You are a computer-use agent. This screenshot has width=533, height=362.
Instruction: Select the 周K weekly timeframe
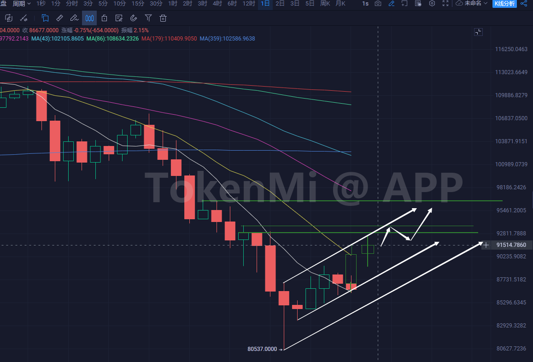point(325,4)
